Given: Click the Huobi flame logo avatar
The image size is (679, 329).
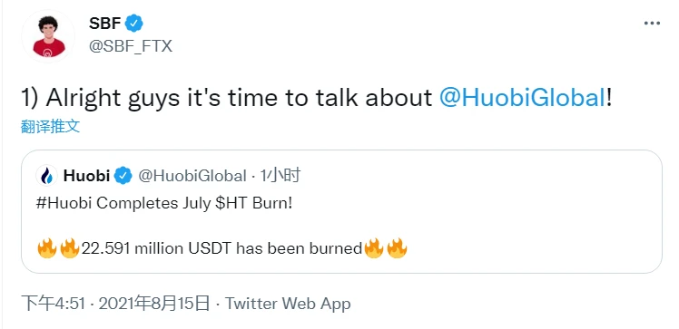Looking at the screenshot, I should click(x=46, y=176).
